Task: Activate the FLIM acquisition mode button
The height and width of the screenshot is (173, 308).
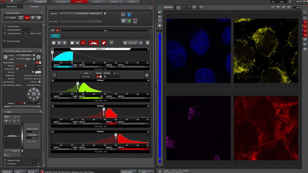Action: [27, 18]
